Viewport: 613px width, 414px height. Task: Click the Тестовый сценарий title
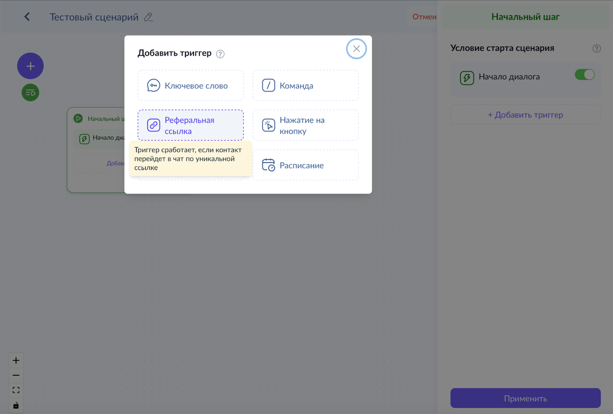point(94,17)
